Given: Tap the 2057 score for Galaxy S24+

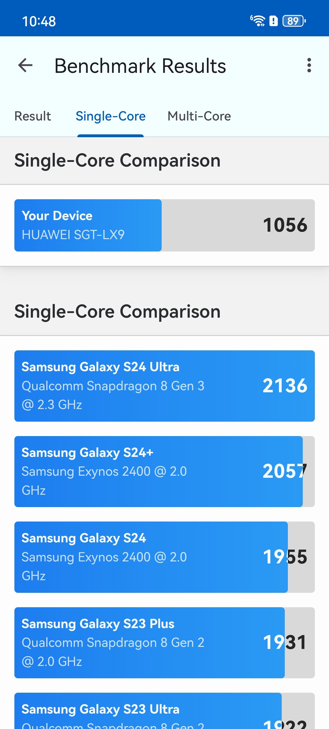Looking at the screenshot, I should coord(284,472).
